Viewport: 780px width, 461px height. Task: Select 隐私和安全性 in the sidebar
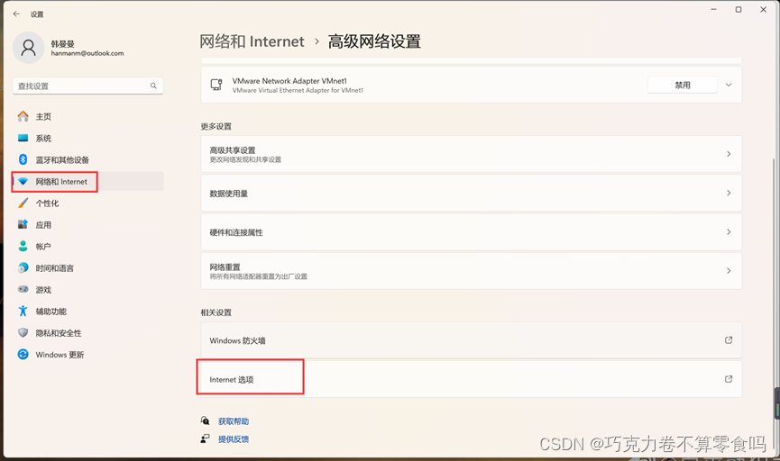click(88, 332)
